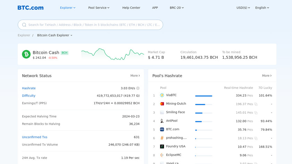292x164 pixels.
Task: Click the AntPool pool icon
Action: [162, 121]
